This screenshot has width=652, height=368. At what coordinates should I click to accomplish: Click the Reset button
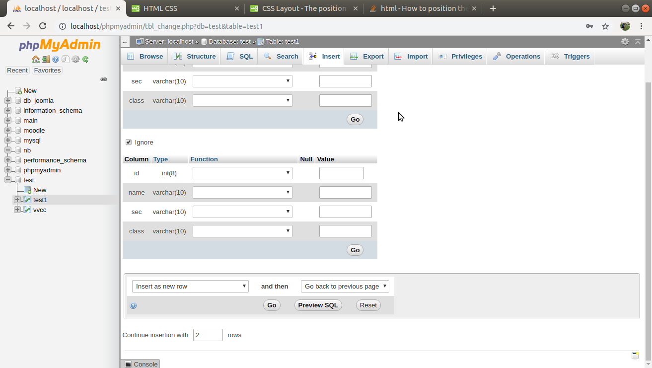368,305
